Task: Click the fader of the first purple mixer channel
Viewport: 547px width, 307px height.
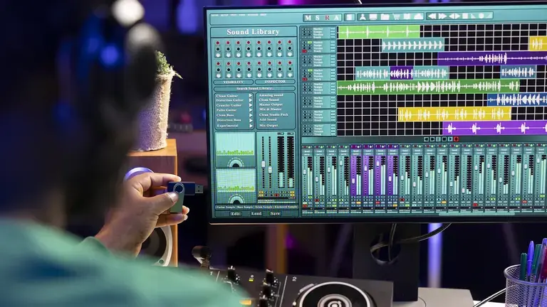Action: click(353, 181)
